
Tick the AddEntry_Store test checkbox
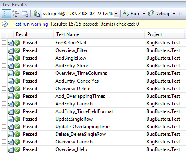[x=4, y=66]
